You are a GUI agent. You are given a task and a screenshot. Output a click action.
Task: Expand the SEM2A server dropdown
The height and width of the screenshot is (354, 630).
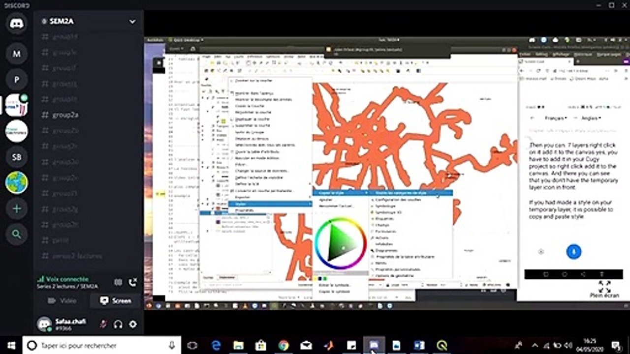pos(132,21)
